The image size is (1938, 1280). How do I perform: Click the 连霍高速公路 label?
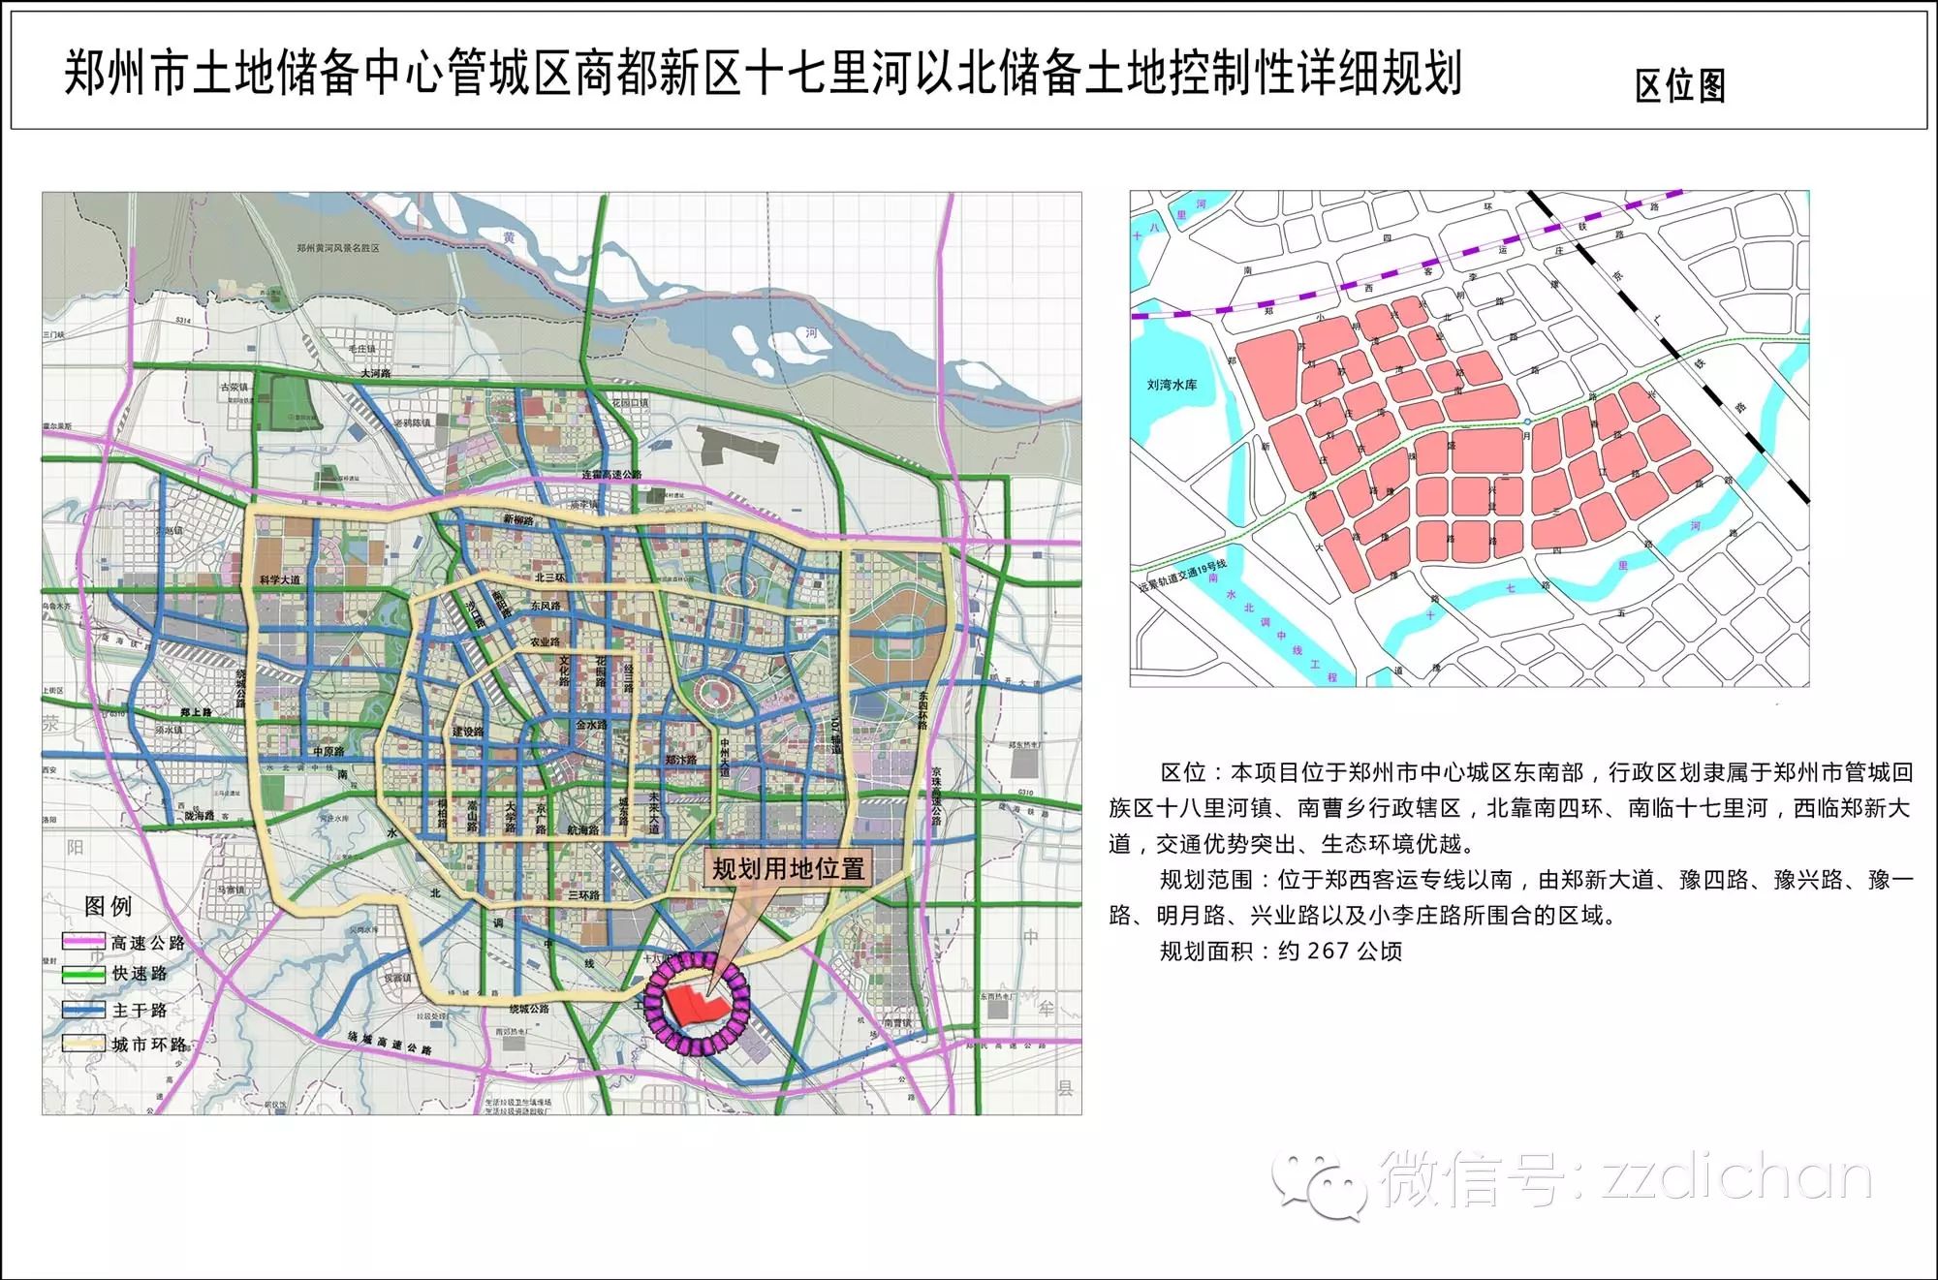point(611,475)
